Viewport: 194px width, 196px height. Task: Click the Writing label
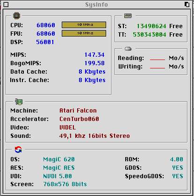[x=130, y=67]
